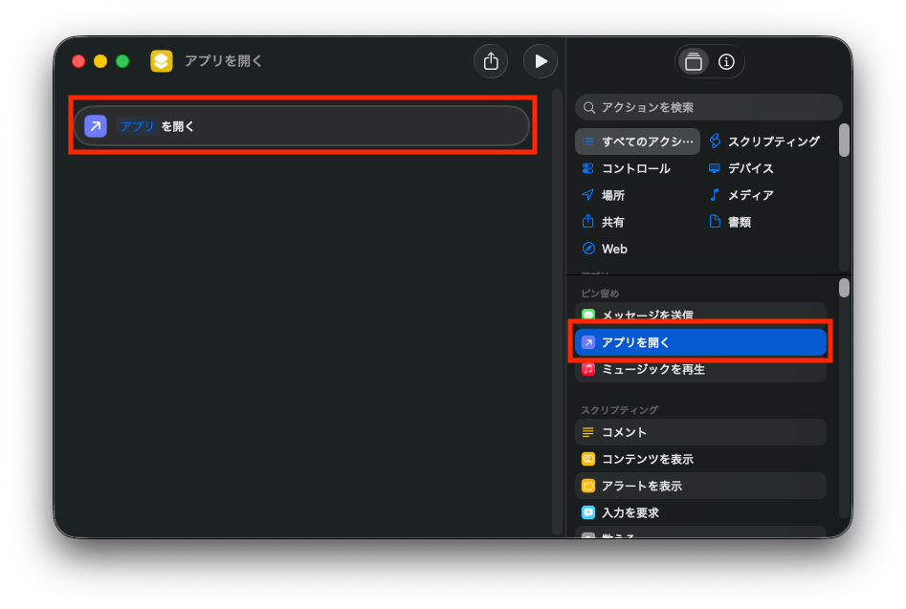Screen dimensions: 906x609
Task: Select the アプリ parameter token
Action: [x=137, y=126]
